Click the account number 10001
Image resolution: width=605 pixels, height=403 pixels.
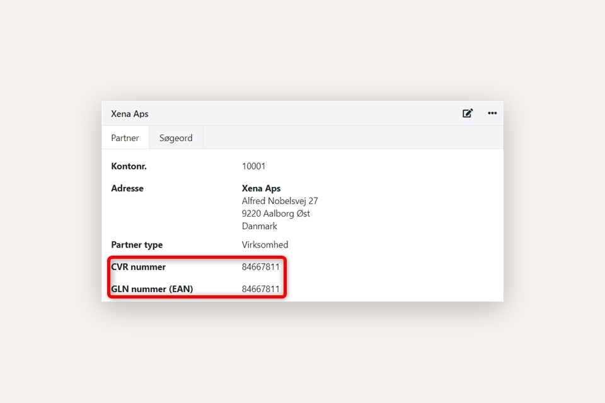click(253, 166)
